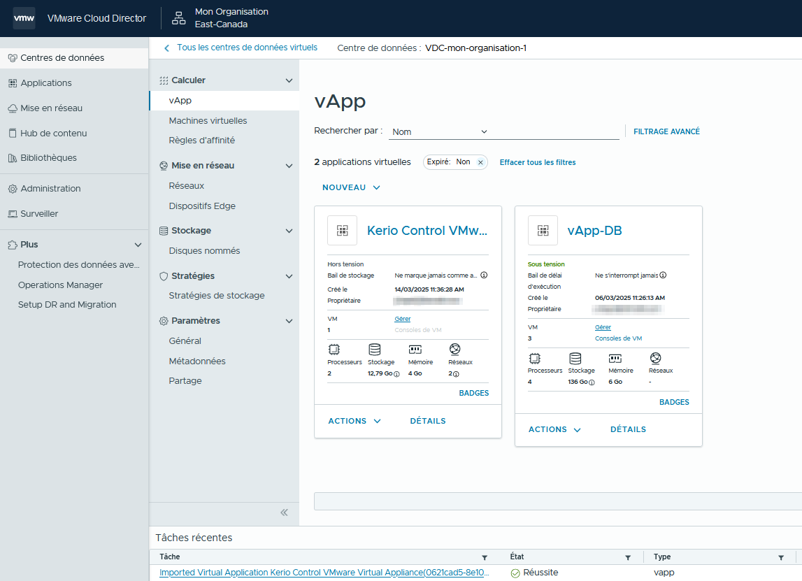This screenshot has width=802, height=581.
Task: Click the vApp-DB Processeurs icon
Action: click(x=534, y=358)
